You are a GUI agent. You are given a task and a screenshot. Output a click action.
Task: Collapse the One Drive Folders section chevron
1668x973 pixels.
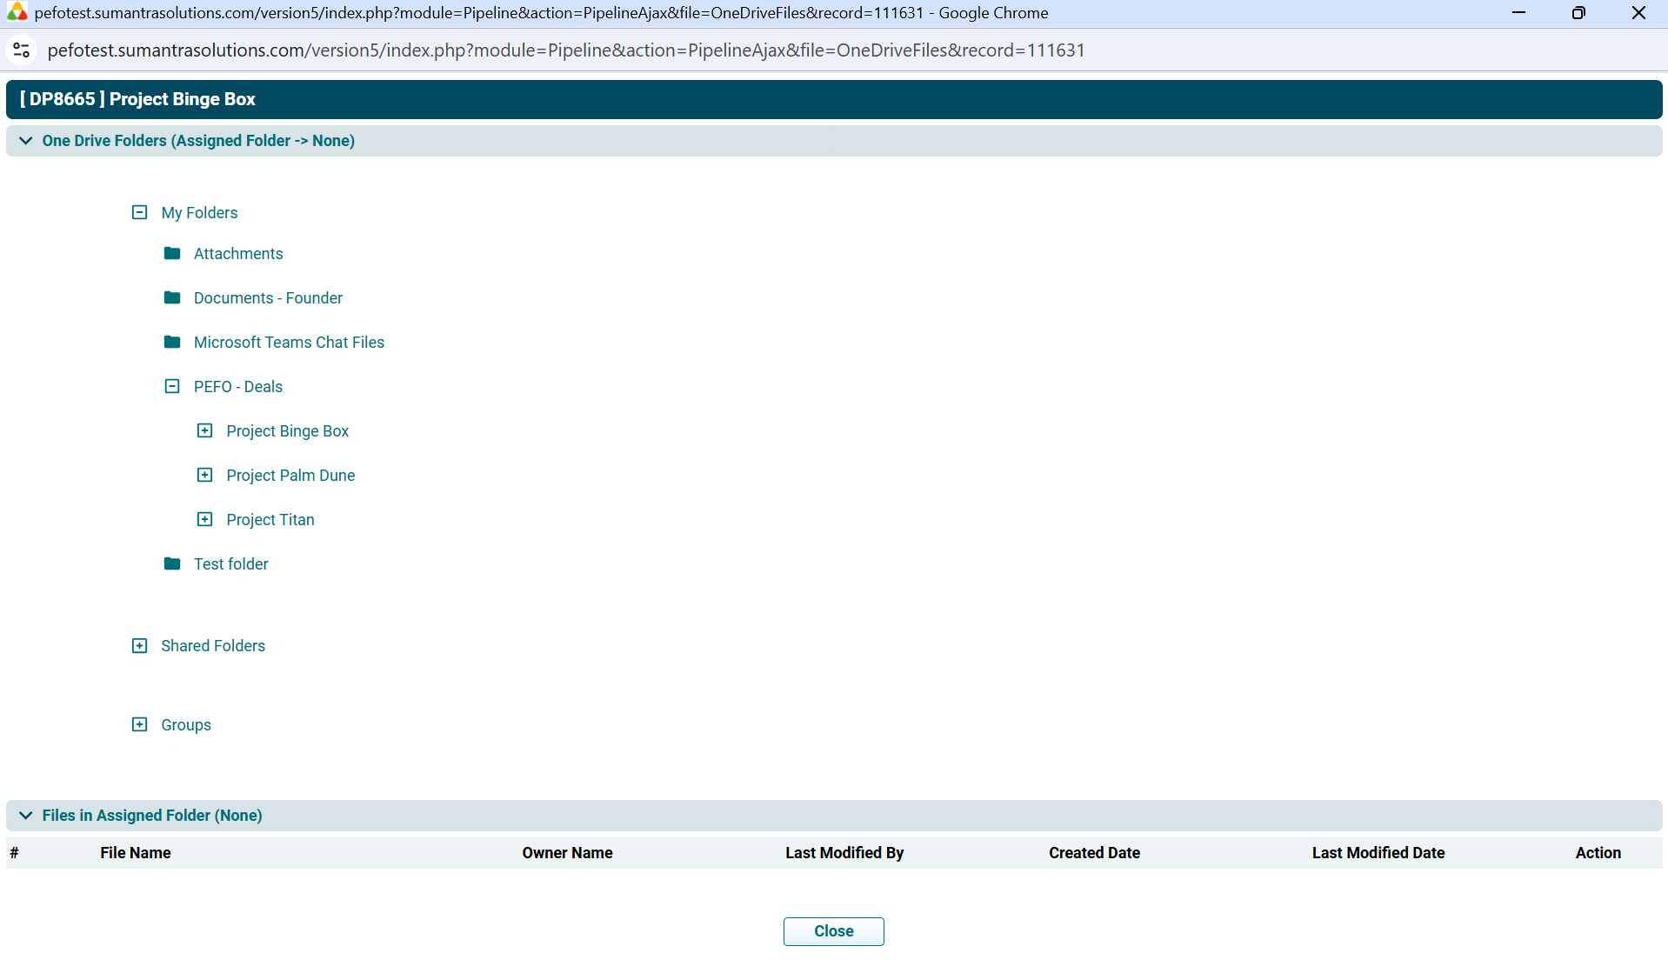click(x=26, y=141)
